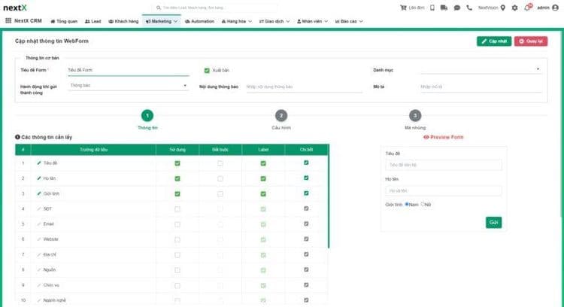564x307 pixels.
Task: Tick Bắt buộc checkbox for Tiêu đề row
Action: 220,163
